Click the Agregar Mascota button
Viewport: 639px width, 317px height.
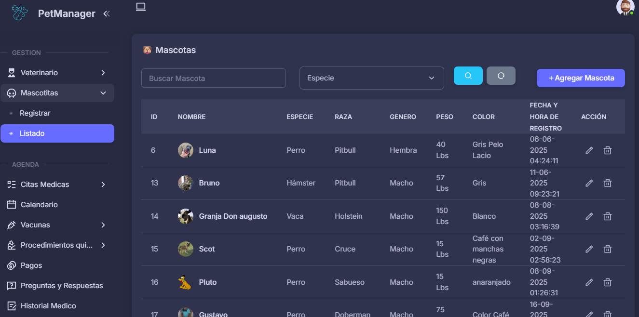(581, 78)
